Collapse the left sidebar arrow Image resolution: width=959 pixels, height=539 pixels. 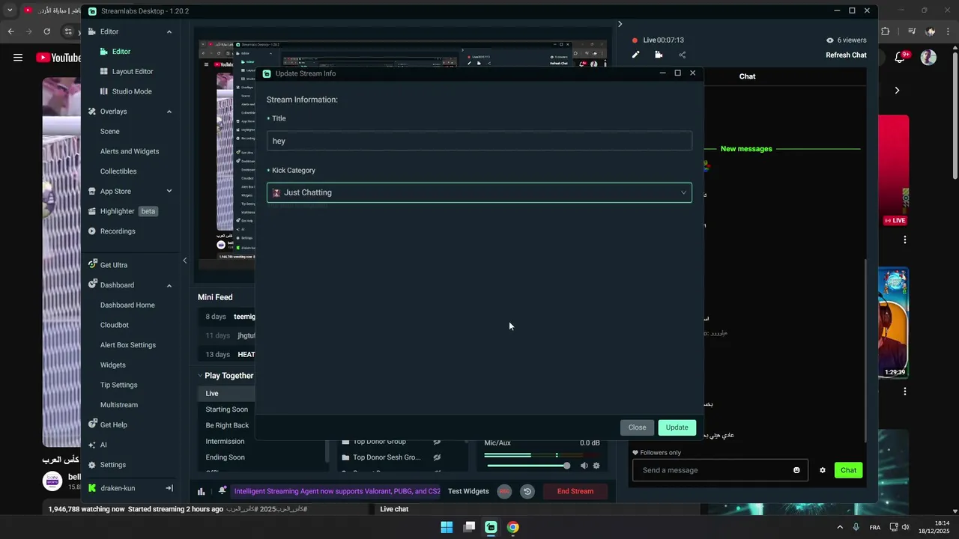185,261
